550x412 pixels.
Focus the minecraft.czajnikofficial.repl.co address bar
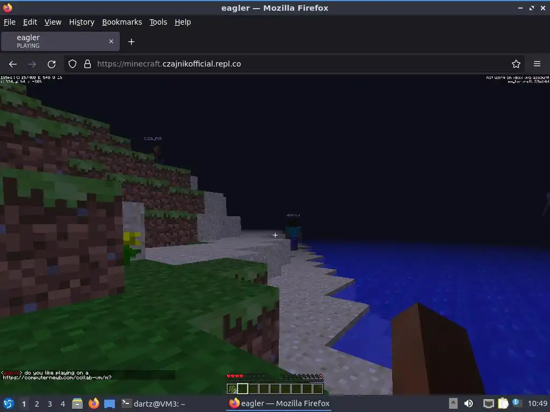pos(294,64)
